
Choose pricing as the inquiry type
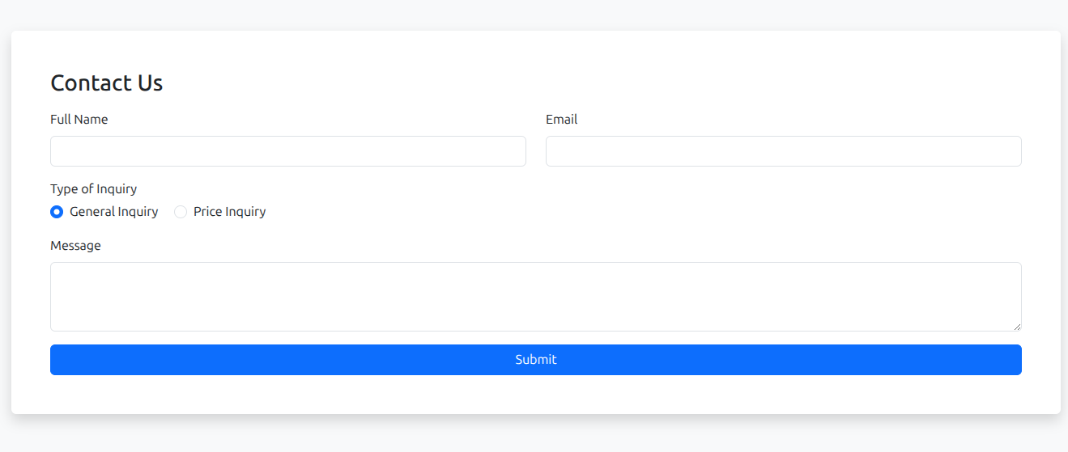(x=181, y=212)
